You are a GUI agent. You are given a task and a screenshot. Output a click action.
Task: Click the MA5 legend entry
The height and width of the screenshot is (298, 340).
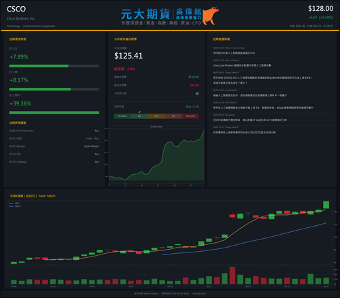pyautogui.click(x=15, y=203)
